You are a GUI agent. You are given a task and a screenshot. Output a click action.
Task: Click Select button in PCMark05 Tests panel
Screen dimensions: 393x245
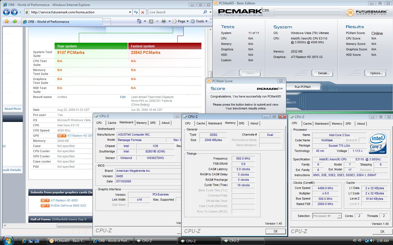(x=250, y=73)
